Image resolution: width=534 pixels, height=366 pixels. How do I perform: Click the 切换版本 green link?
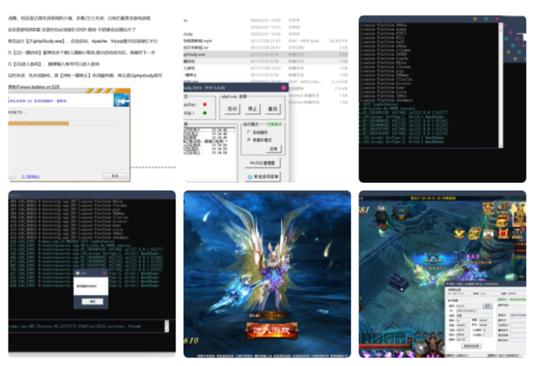click(x=275, y=124)
